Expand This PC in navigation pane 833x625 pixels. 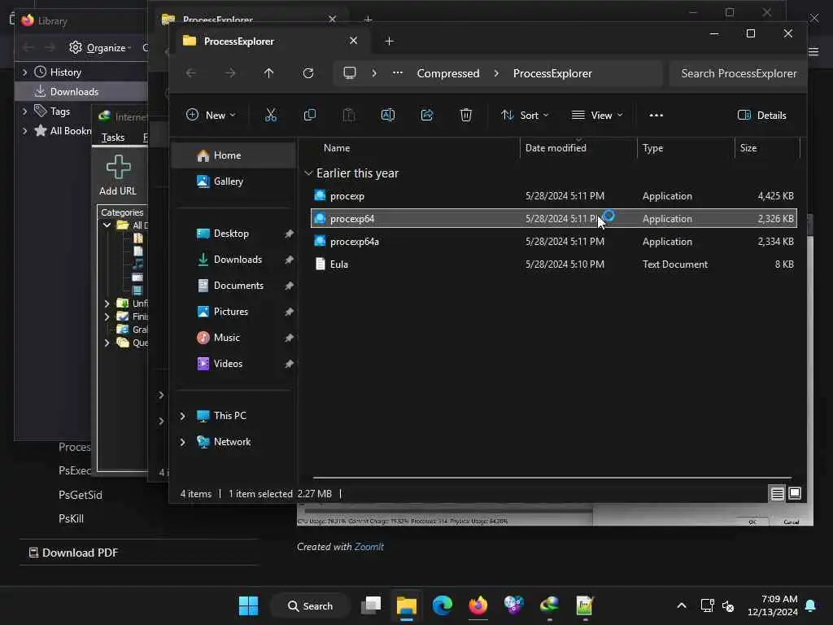coord(182,416)
